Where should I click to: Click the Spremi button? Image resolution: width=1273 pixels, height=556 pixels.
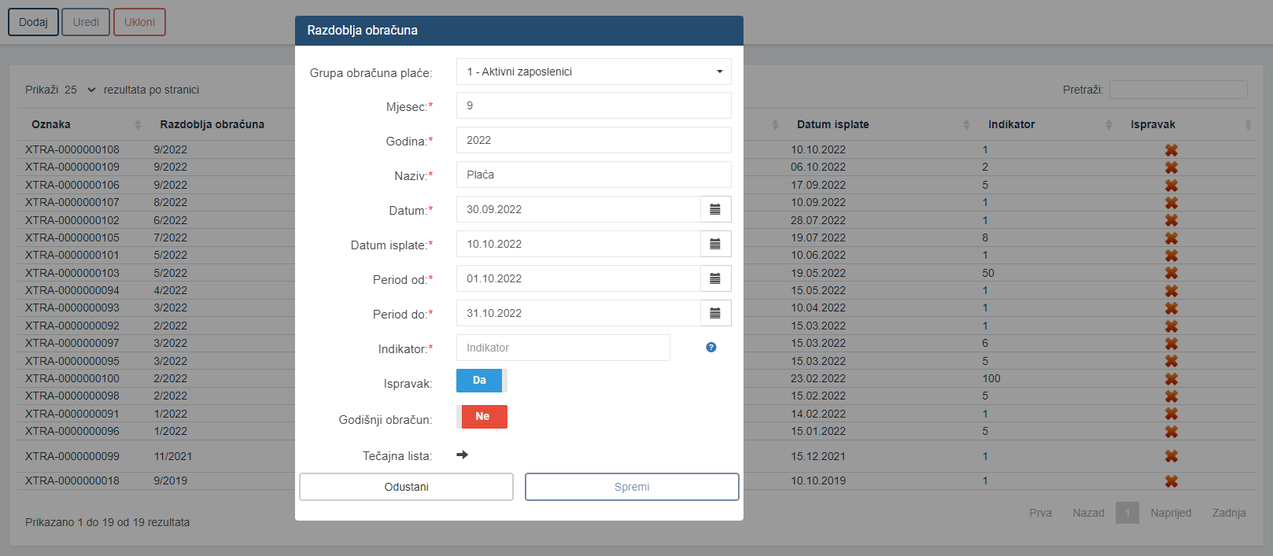tap(632, 487)
